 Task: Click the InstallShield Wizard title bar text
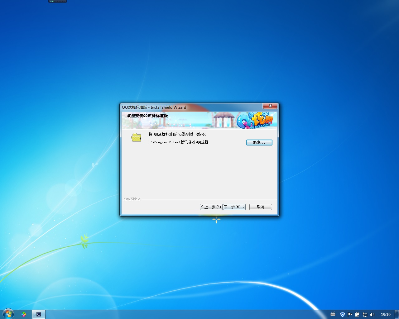pyautogui.click(x=154, y=107)
